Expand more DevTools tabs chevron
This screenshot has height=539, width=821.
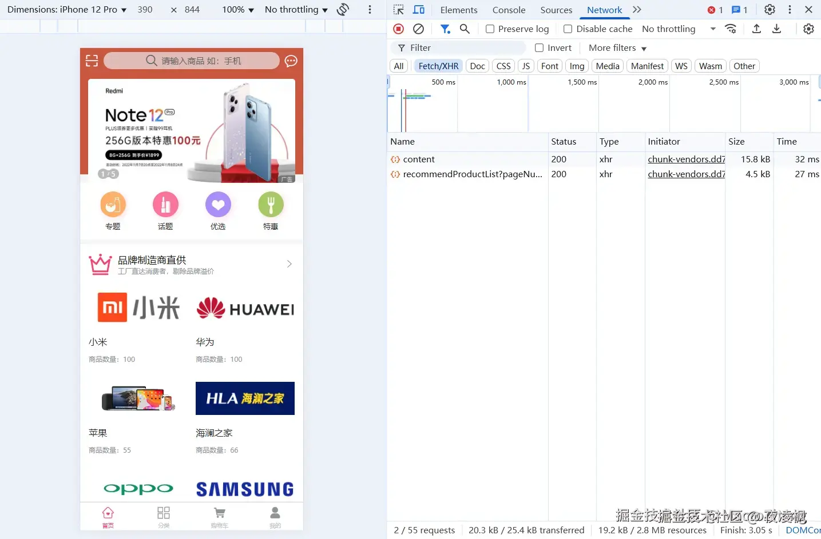tap(637, 10)
